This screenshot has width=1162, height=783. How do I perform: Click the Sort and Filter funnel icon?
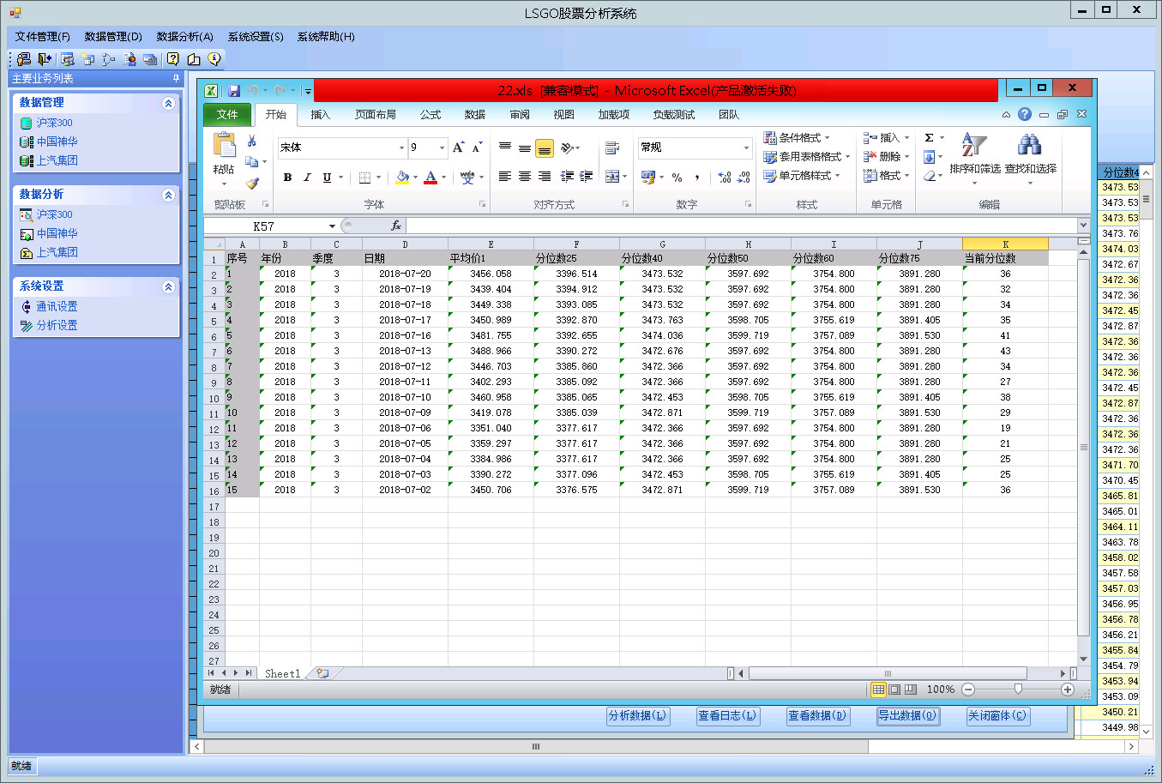click(x=974, y=145)
